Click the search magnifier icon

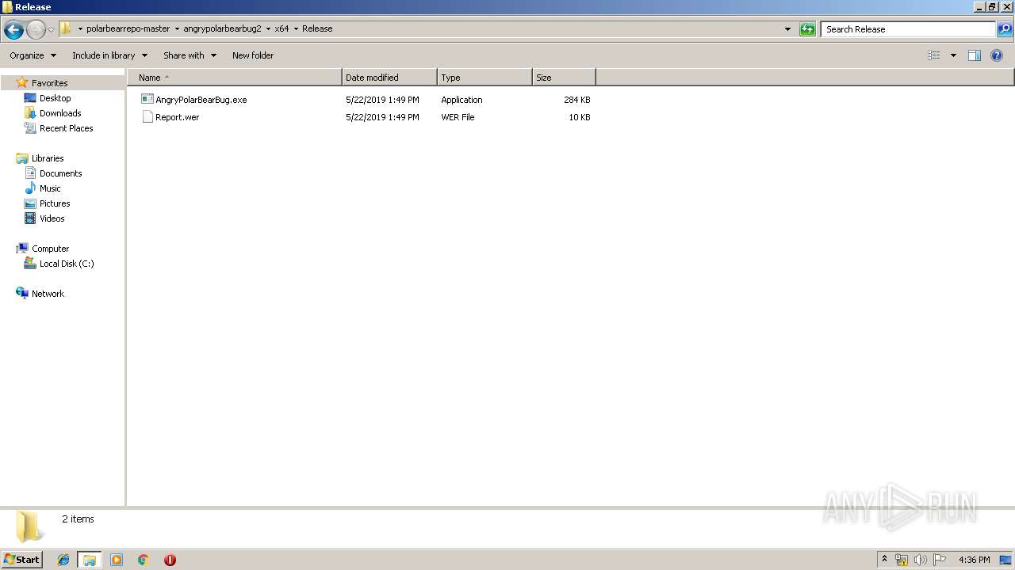(x=1005, y=29)
